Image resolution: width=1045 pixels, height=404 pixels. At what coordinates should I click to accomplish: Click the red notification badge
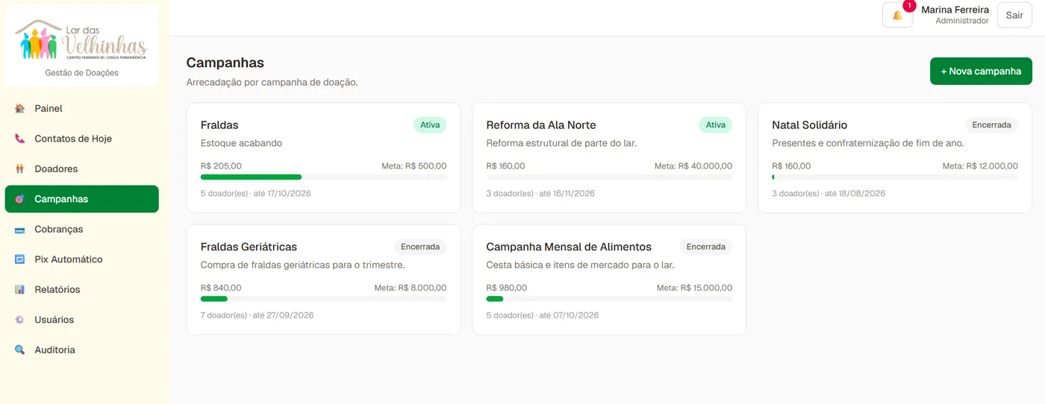click(909, 5)
